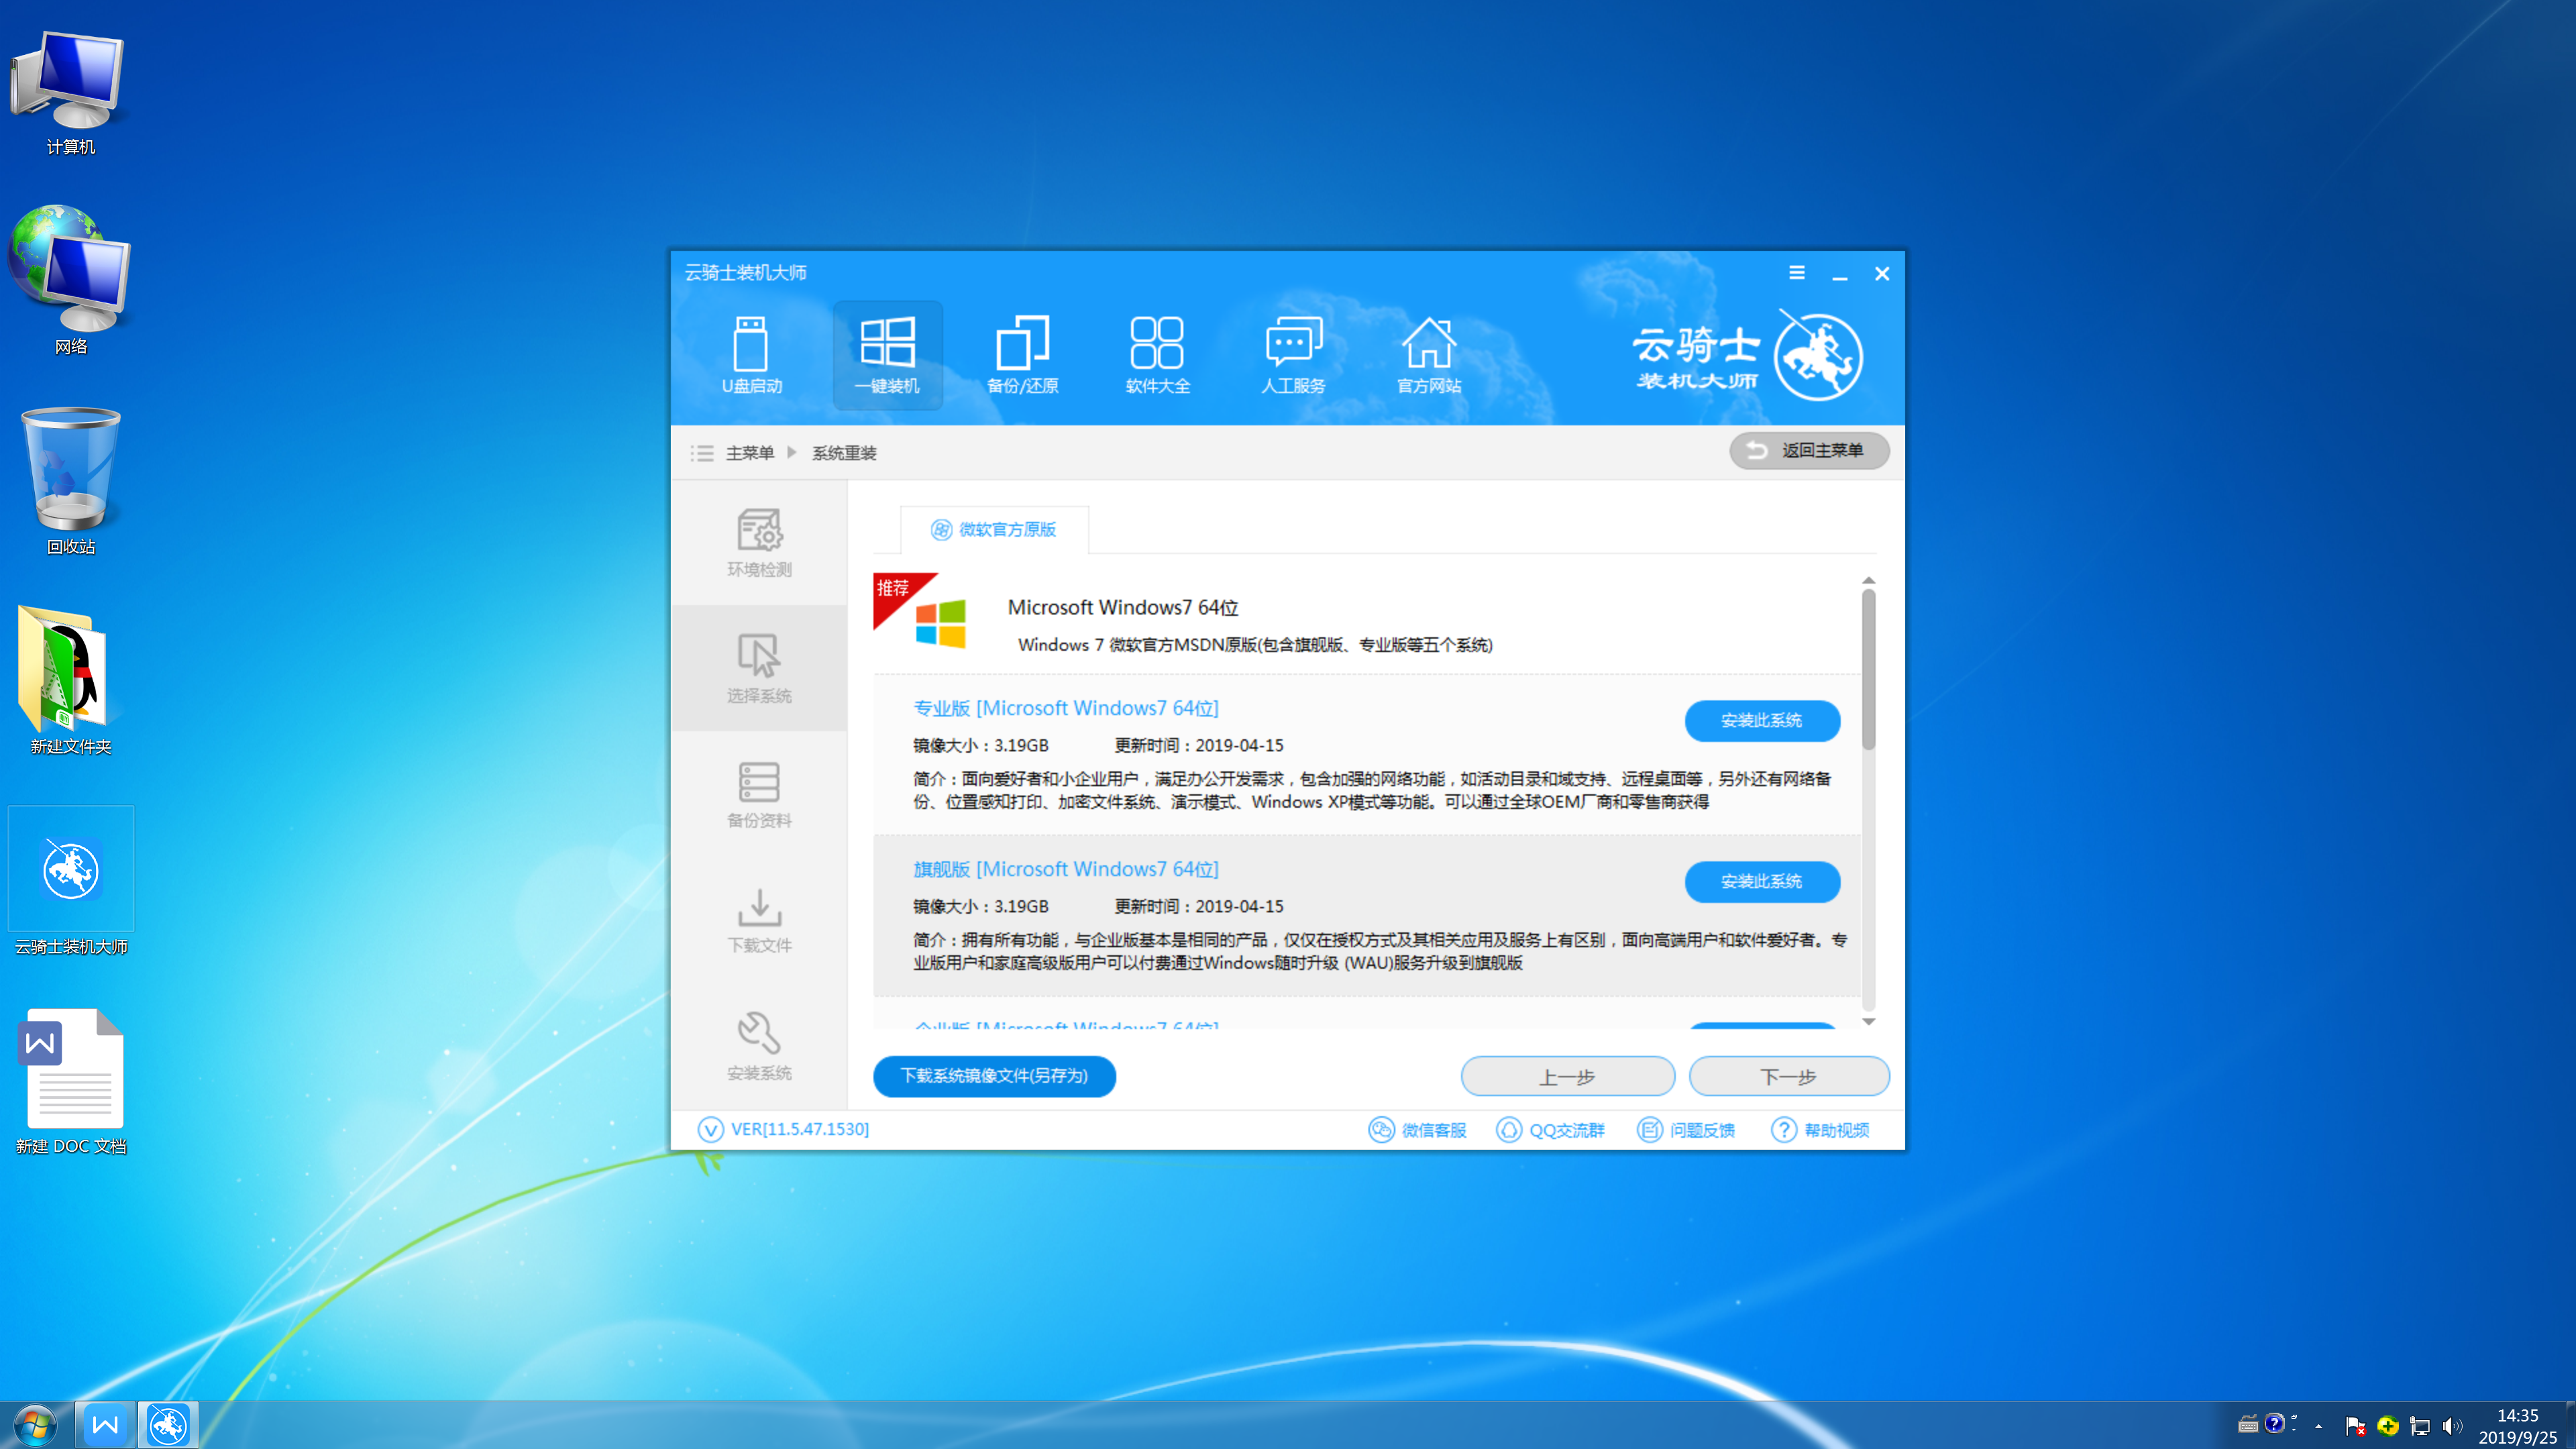Click the network tray icon

[x=2419, y=1426]
